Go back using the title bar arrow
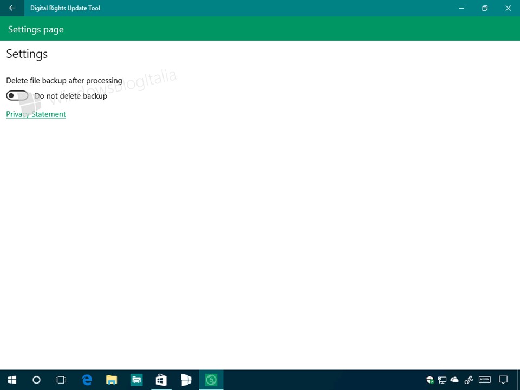The width and height of the screenshot is (520, 390). pos(12,8)
